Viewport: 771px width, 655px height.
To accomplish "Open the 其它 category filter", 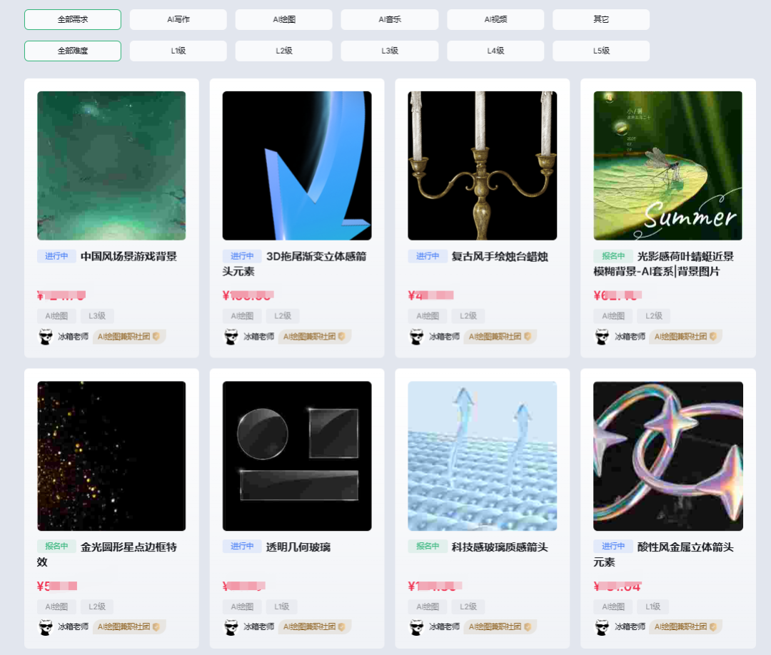I will pos(601,20).
